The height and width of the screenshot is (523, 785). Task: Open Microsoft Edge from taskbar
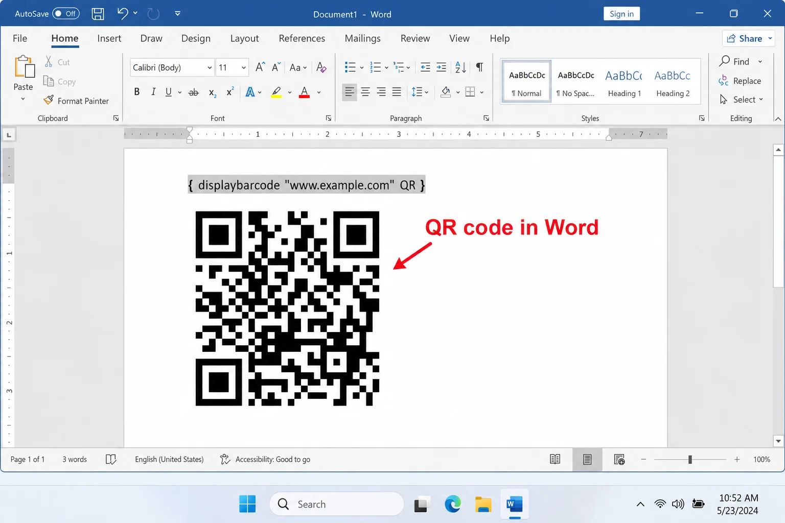[452, 504]
